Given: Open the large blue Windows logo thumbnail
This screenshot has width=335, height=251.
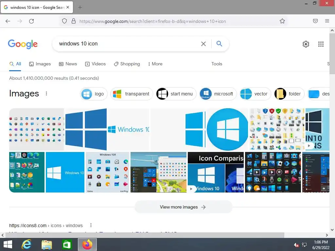Looking at the screenshot, I should [x=86, y=129].
